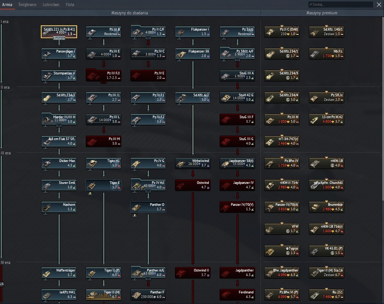Select the StuH 42 G vehicle
This screenshot has width=384, height=304.
click(x=237, y=97)
